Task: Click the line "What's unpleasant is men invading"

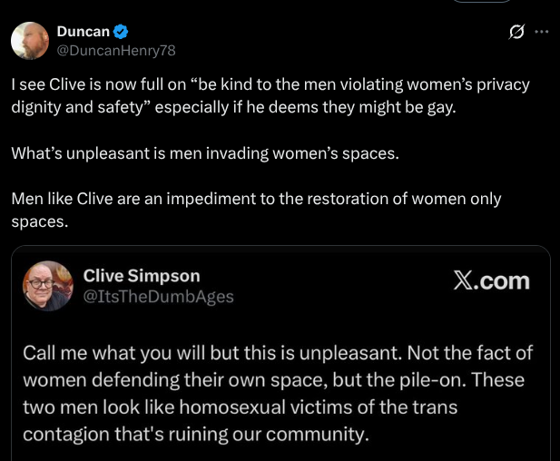Action: pyautogui.click(x=204, y=152)
